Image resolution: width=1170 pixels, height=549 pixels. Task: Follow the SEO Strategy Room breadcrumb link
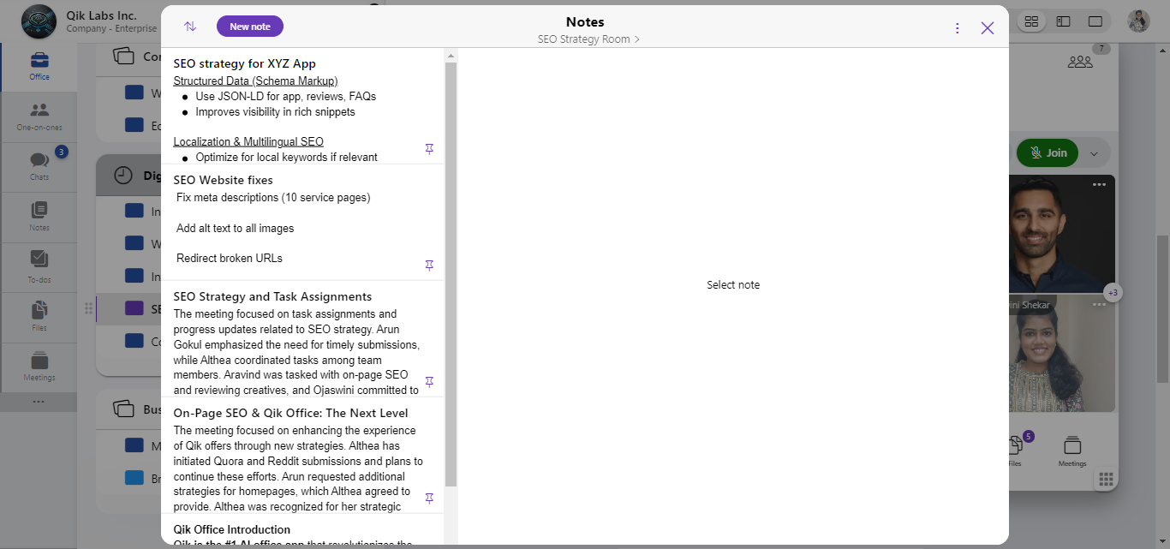click(588, 39)
